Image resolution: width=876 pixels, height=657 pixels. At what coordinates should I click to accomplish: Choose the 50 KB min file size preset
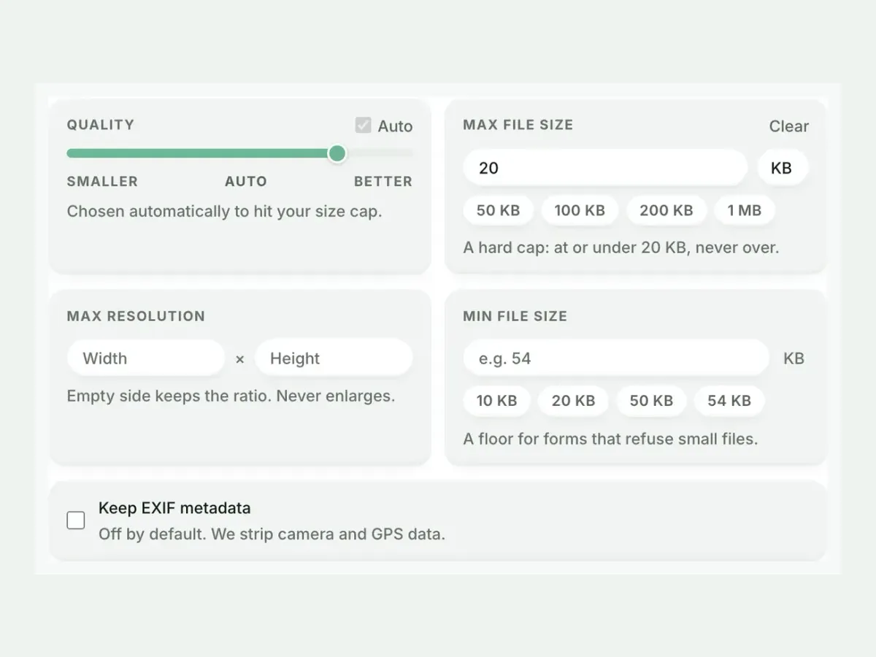[651, 401]
